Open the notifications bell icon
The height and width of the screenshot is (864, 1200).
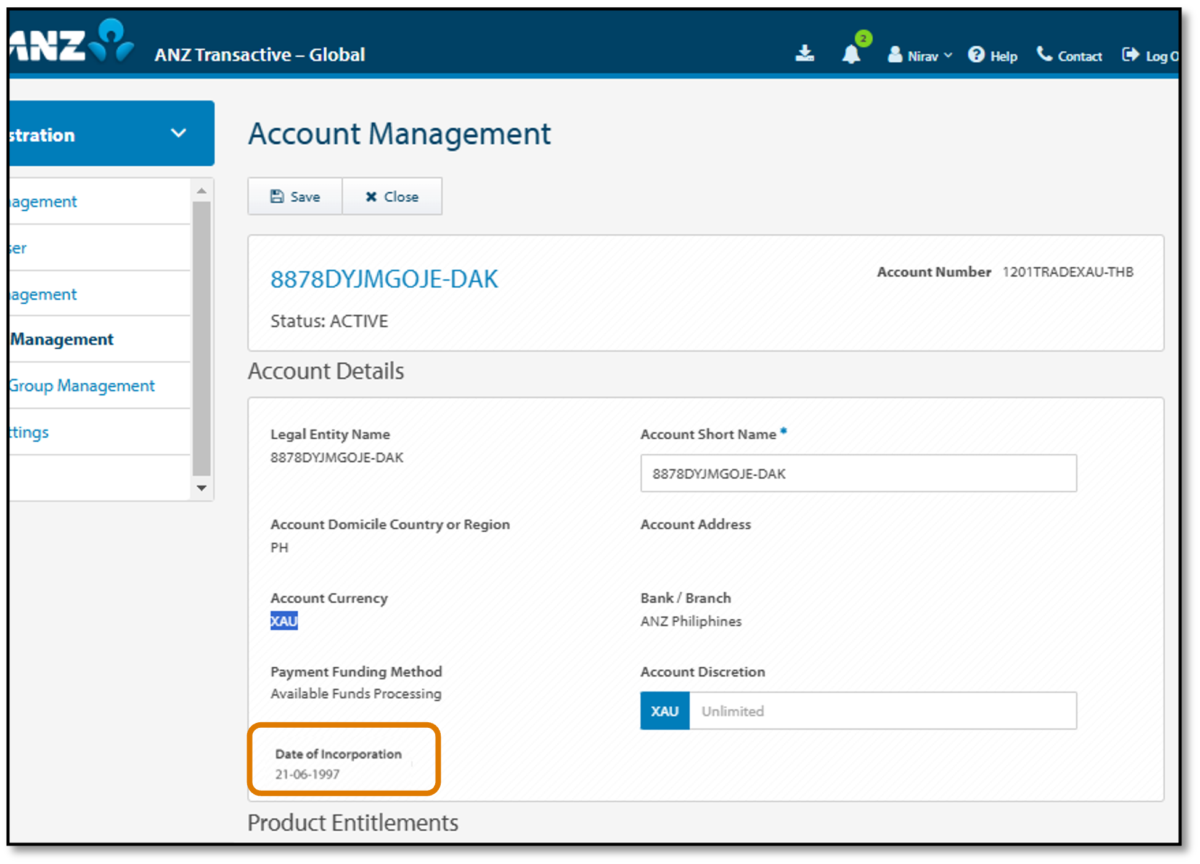pyautogui.click(x=852, y=54)
